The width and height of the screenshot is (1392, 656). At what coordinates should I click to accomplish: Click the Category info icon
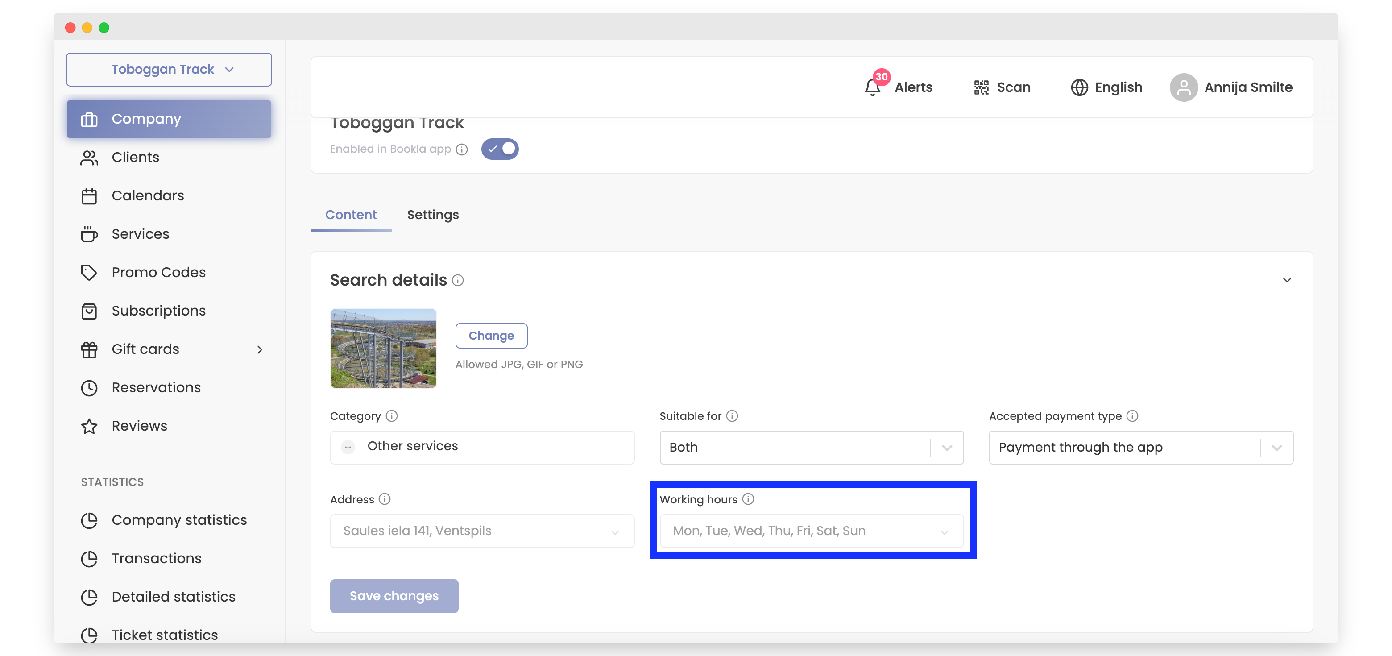(392, 415)
